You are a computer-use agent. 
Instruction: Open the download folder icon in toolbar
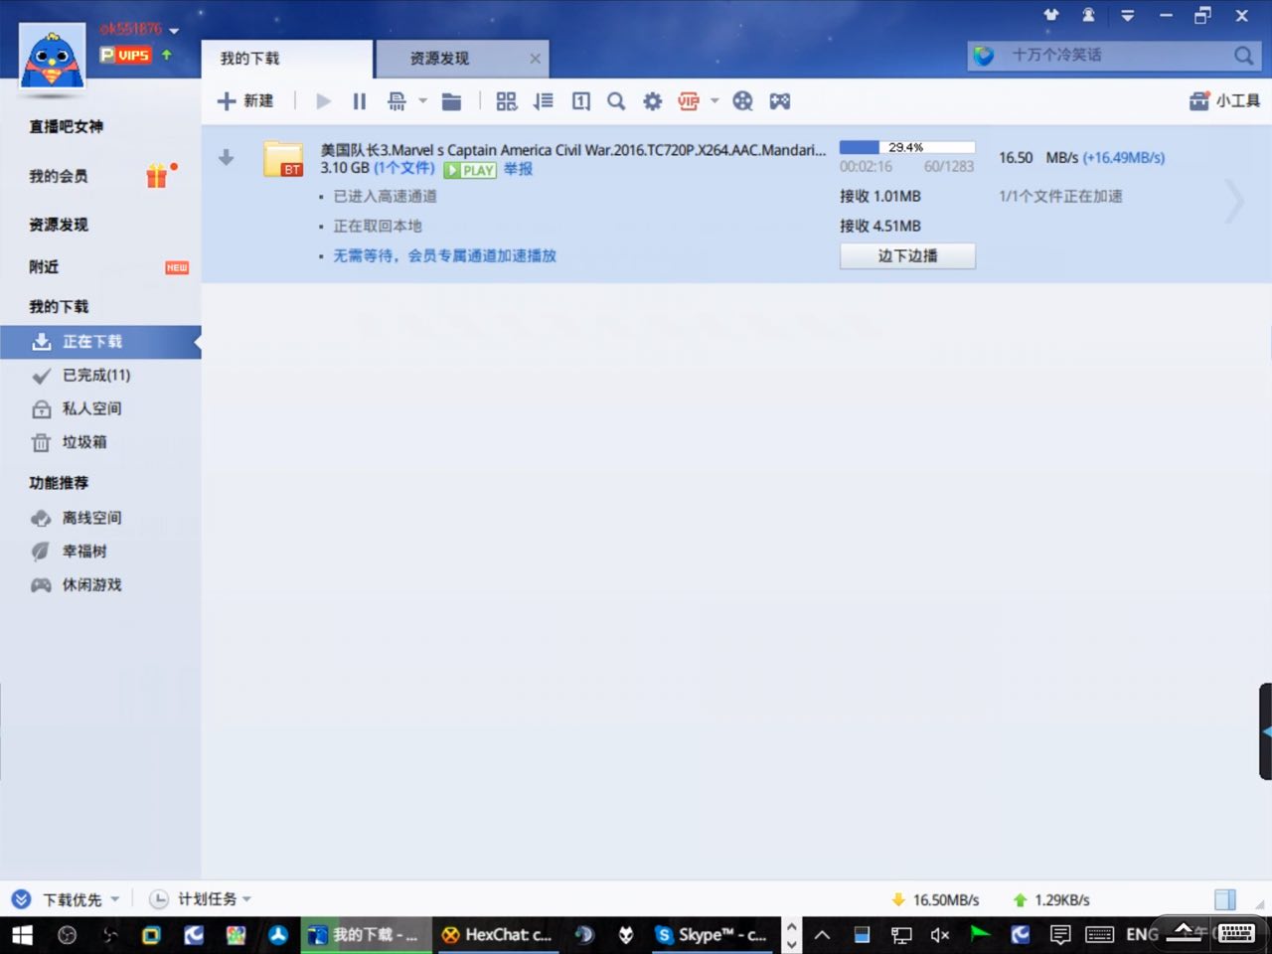[x=451, y=101]
